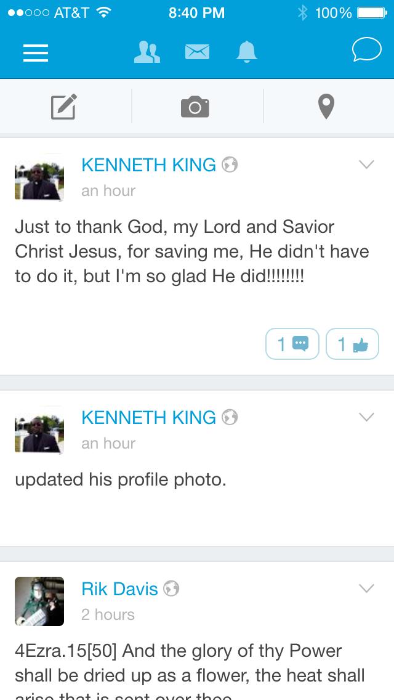Open chat with the speech bubble icon
This screenshot has height=700, width=394.
tap(366, 51)
